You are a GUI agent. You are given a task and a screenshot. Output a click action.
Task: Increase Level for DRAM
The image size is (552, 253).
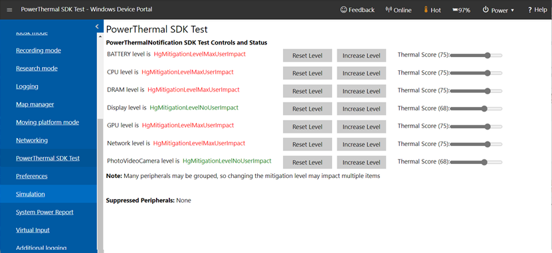(361, 91)
